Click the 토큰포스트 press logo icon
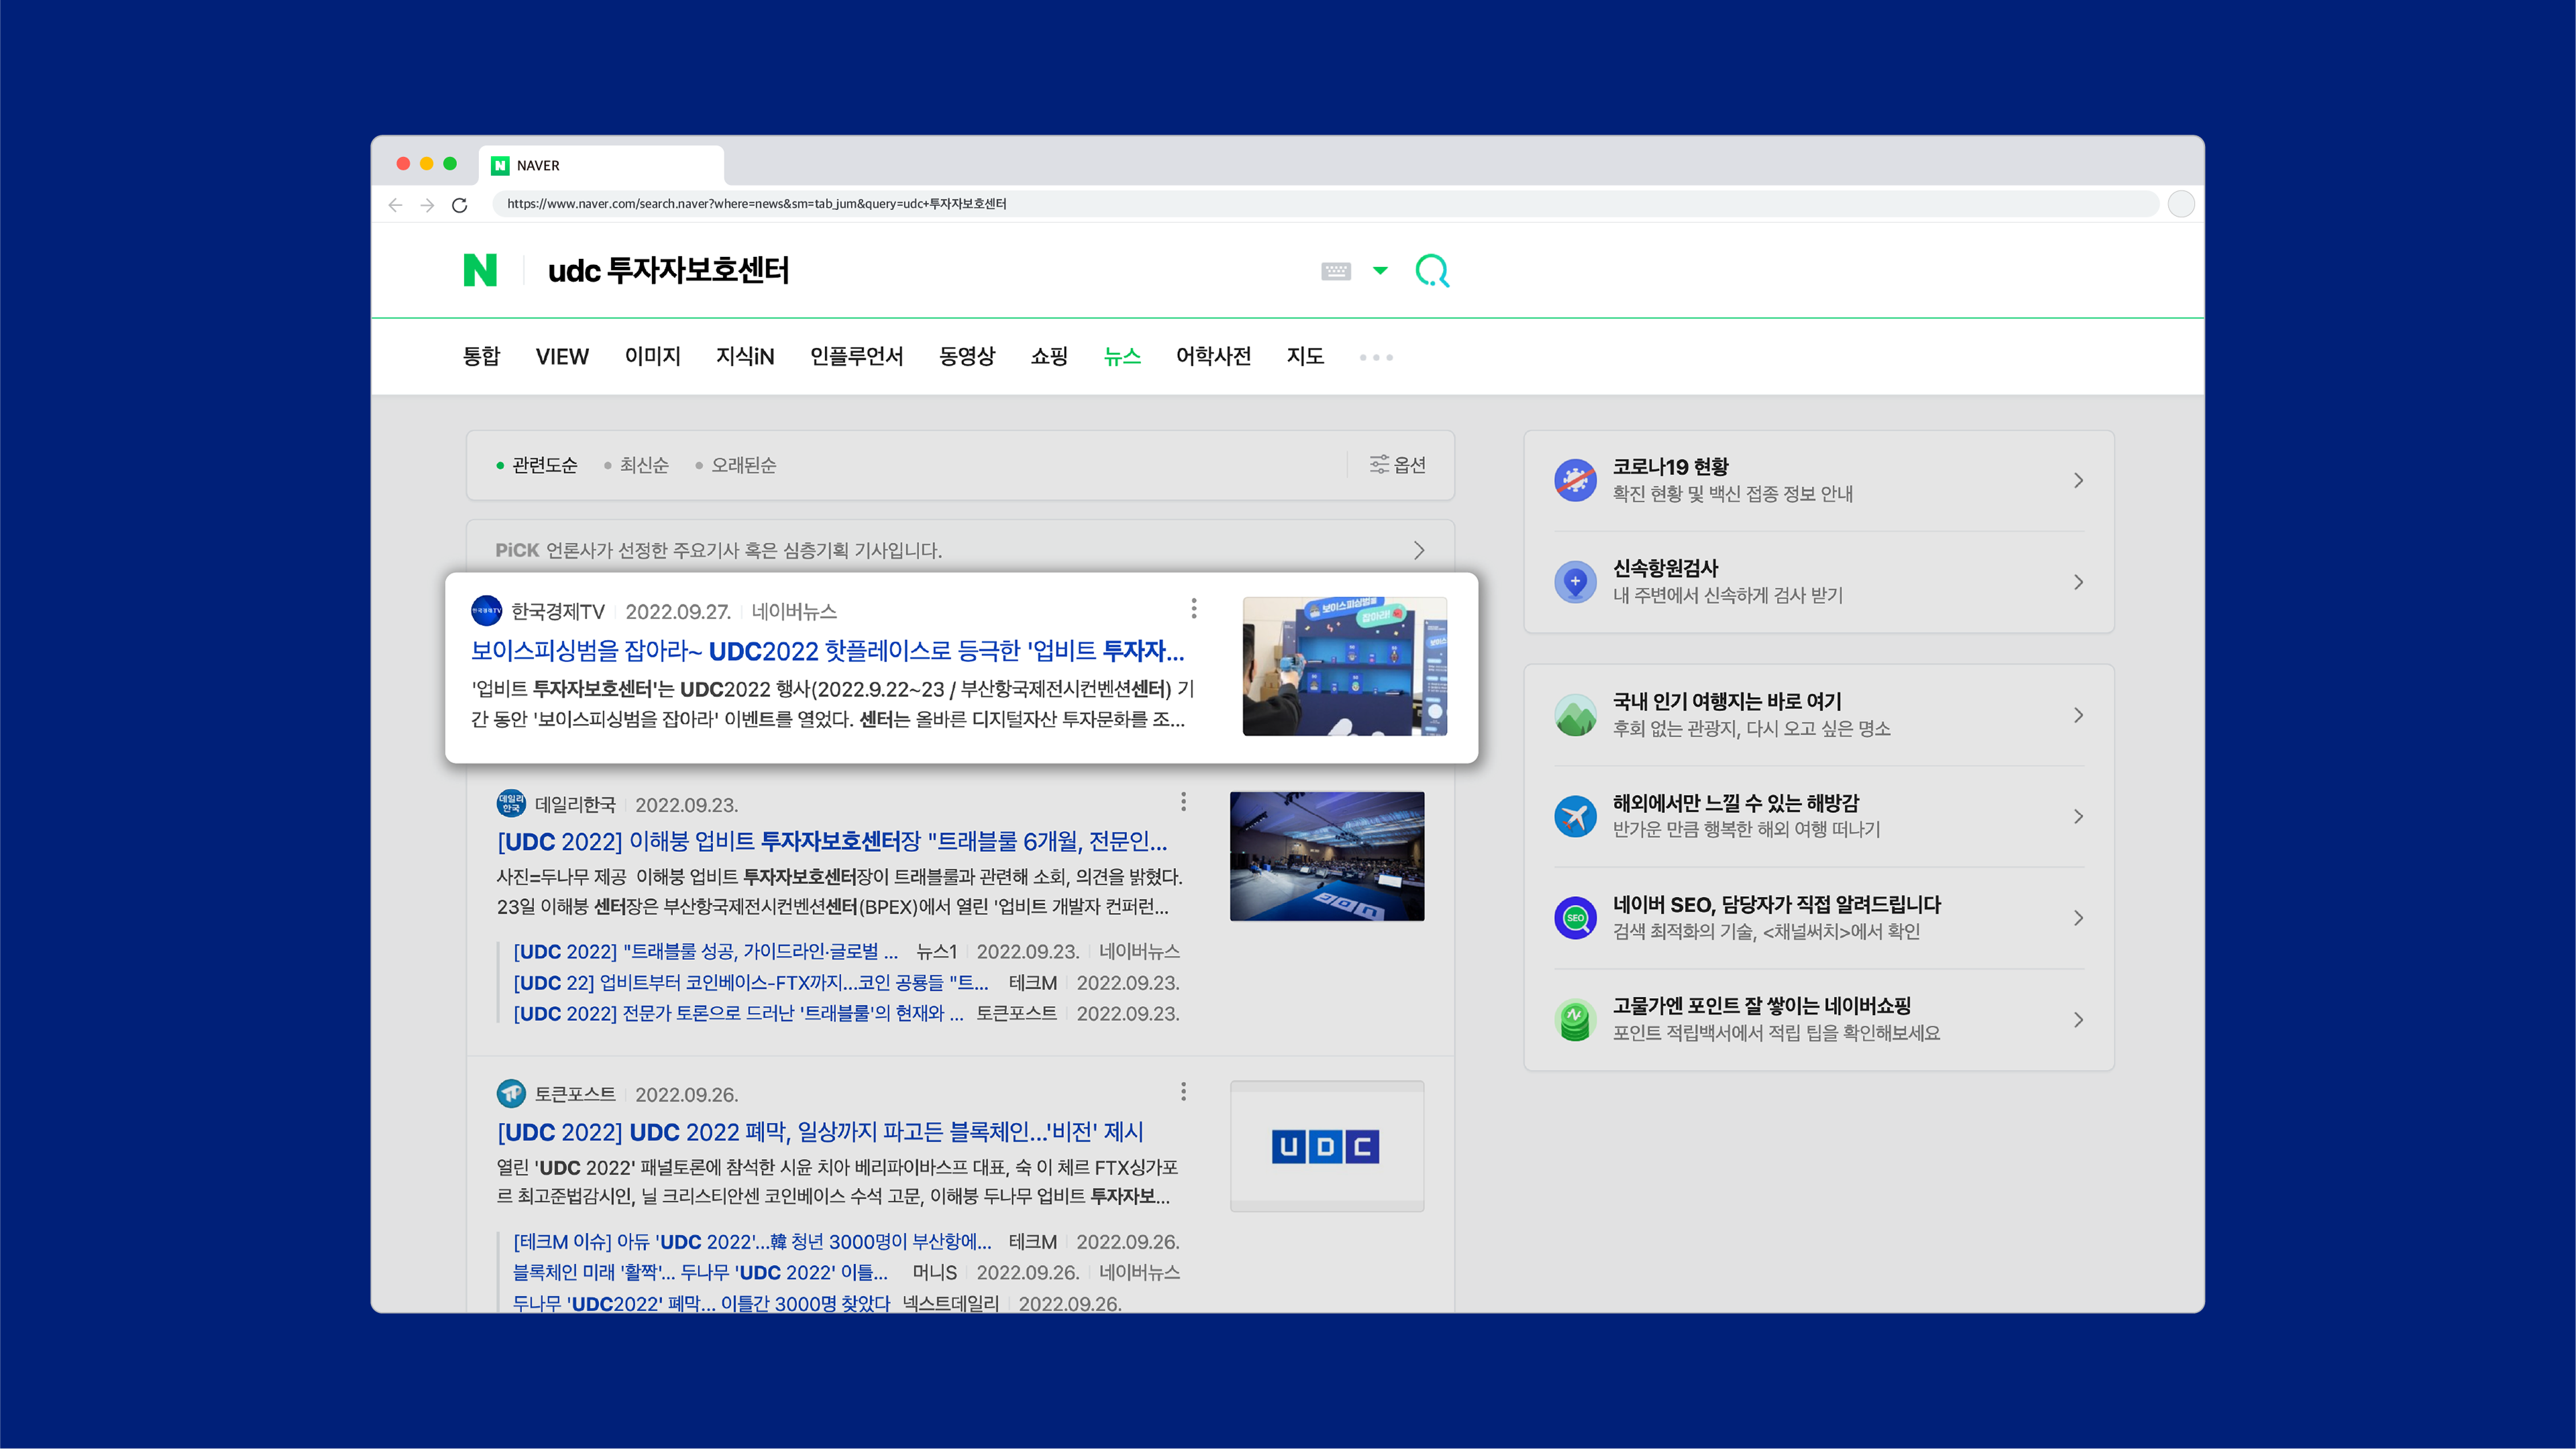Screen dimensions: 2576x1449 [x=511, y=1094]
